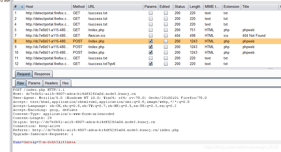Open the Hex view tab
Screen dimensions: 281x152
66,83
